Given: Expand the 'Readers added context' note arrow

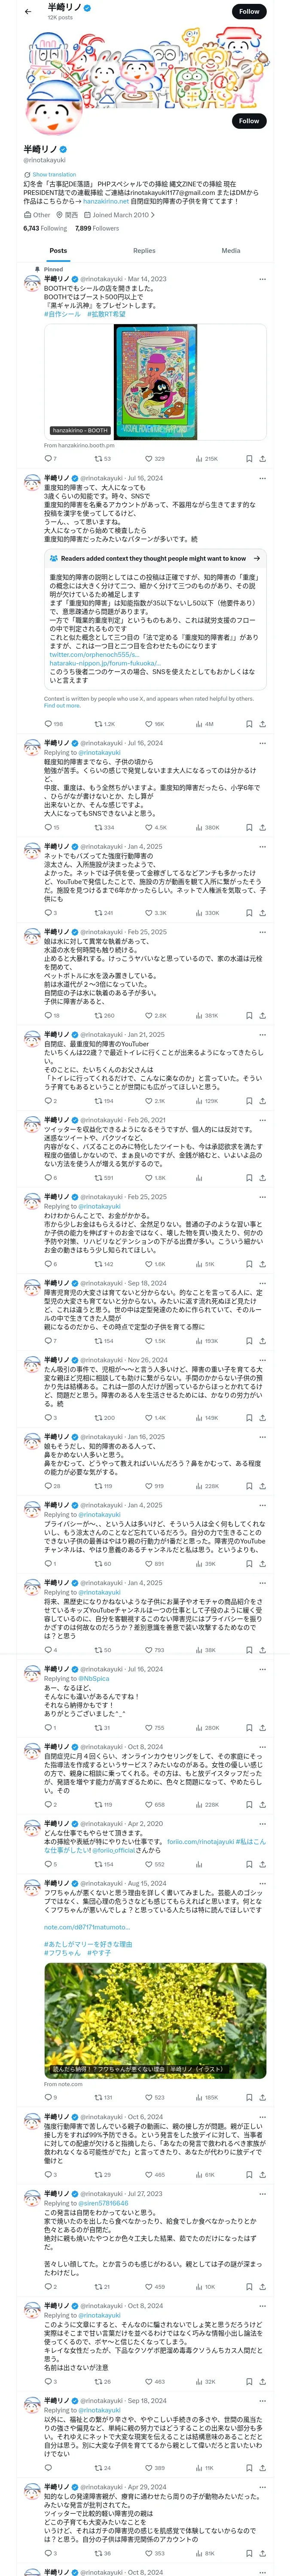Looking at the screenshot, I should pyautogui.click(x=257, y=559).
